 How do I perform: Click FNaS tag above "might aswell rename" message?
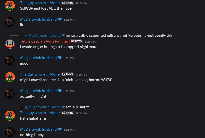tap(67, 75)
